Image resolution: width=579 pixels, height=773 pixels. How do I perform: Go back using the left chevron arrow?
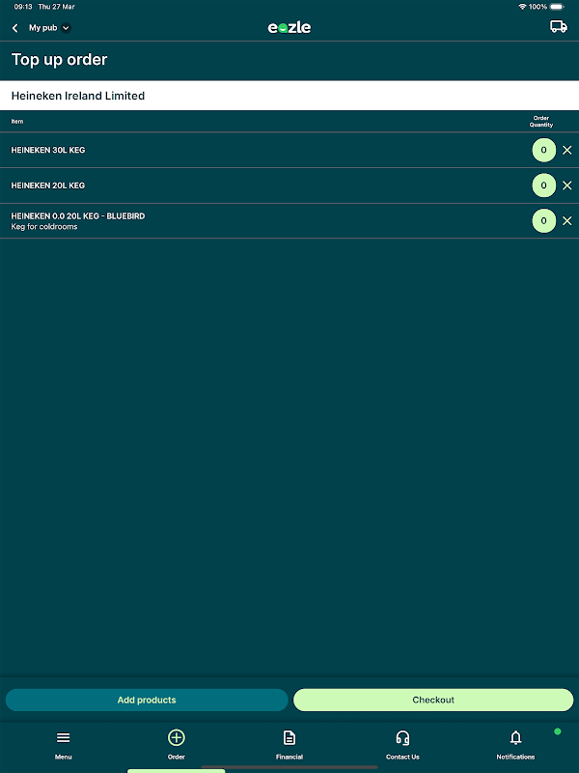(15, 28)
